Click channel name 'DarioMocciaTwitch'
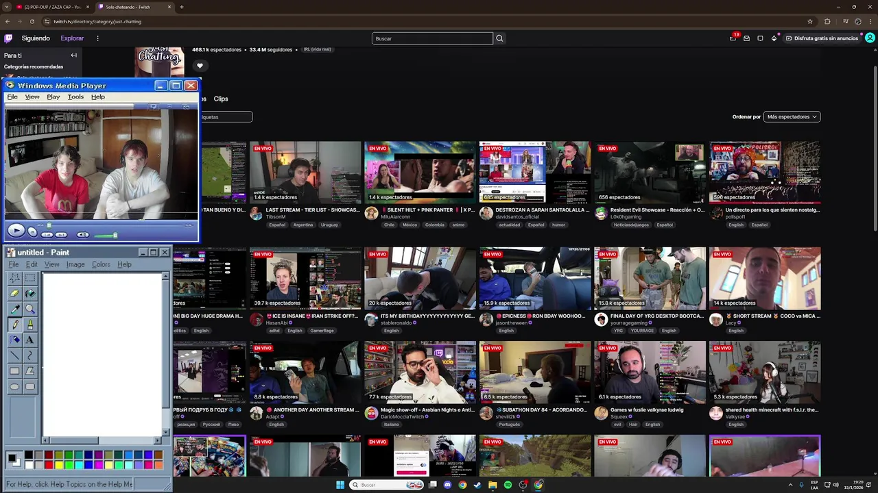This screenshot has width=878, height=493. pyautogui.click(x=403, y=416)
